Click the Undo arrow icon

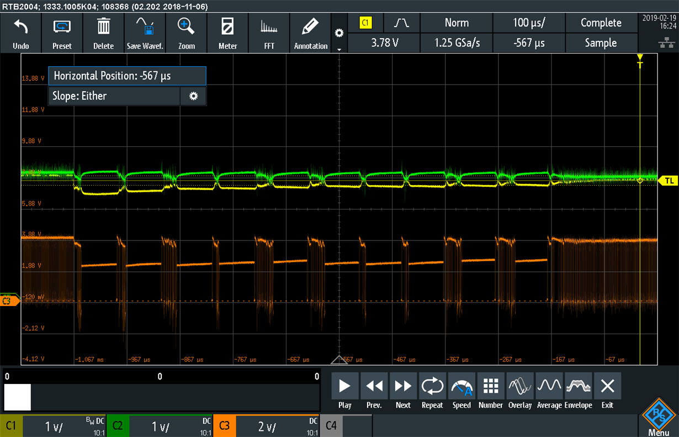click(21, 27)
